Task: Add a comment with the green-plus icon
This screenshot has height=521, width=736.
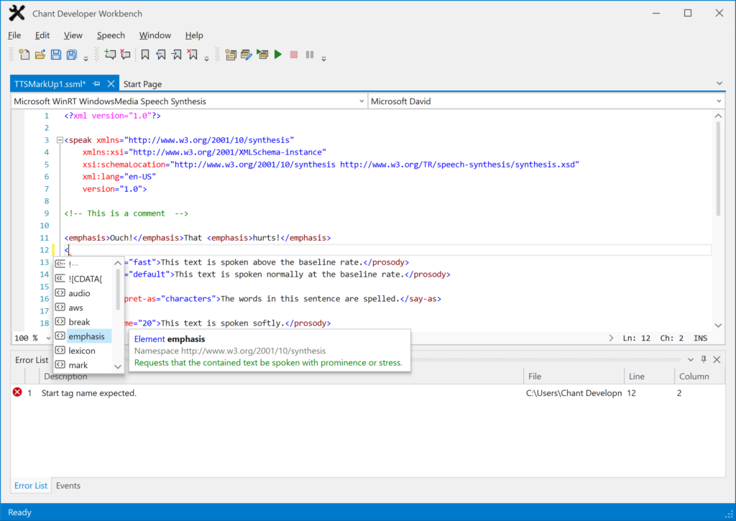Action: tap(110, 55)
